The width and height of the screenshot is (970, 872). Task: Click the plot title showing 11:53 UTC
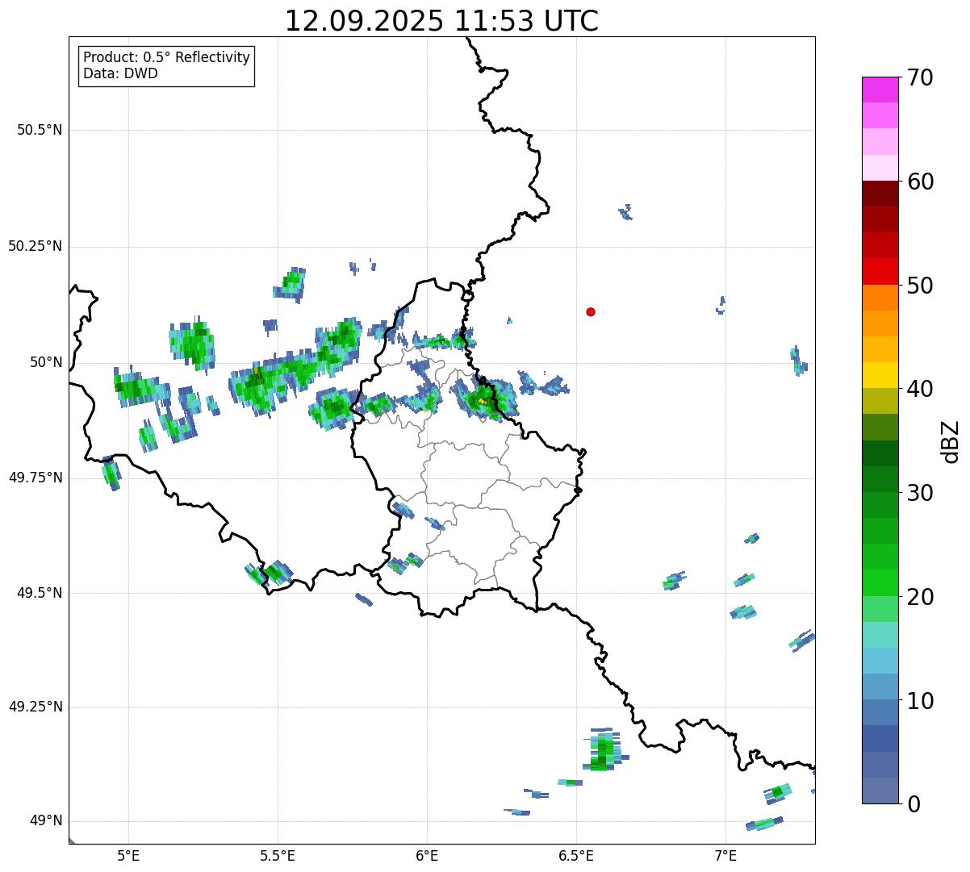[441, 21]
